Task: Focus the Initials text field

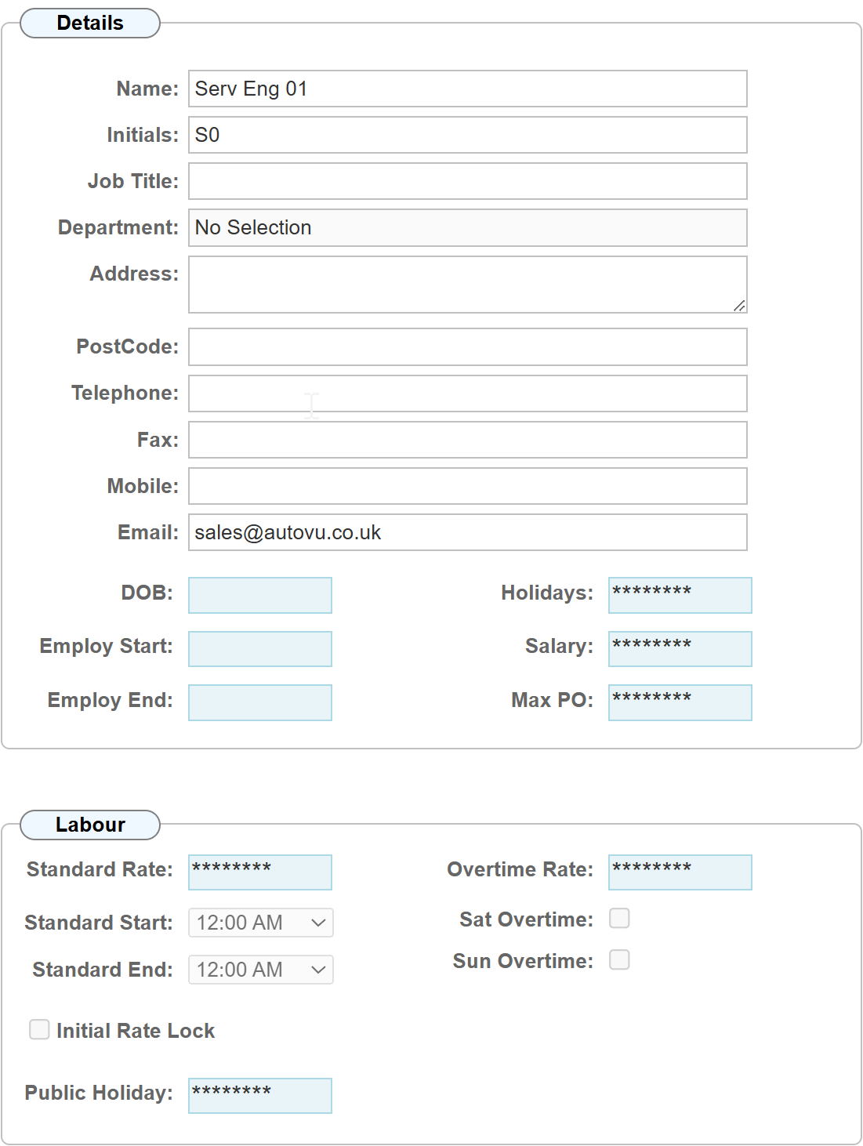Action: click(467, 135)
